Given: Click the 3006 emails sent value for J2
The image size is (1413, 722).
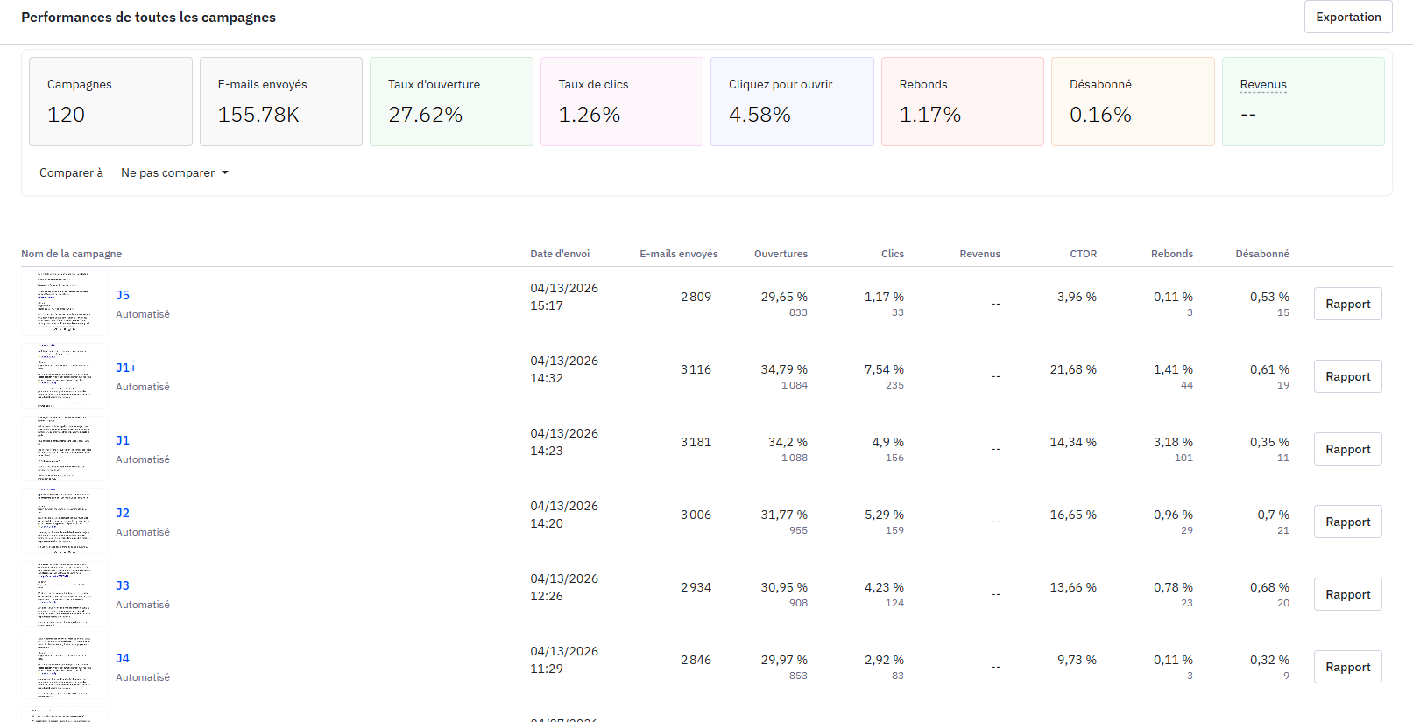Looking at the screenshot, I should 696,515.
